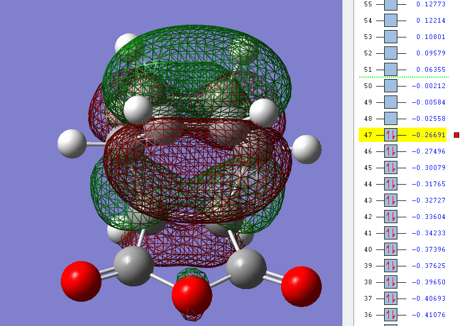Click occupied orbital 42 box
Viewport: 465px width, 326px height.
pyautogui.click(x=390, y=217)
